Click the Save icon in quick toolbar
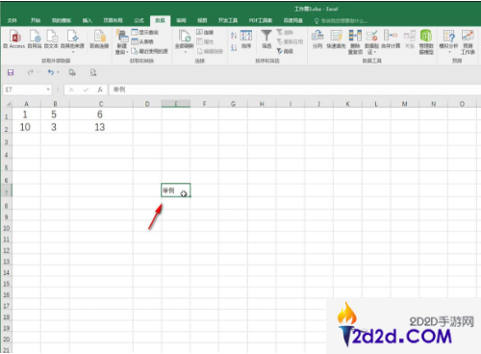Screen dimensions: 481x354 tap(11, 72)
